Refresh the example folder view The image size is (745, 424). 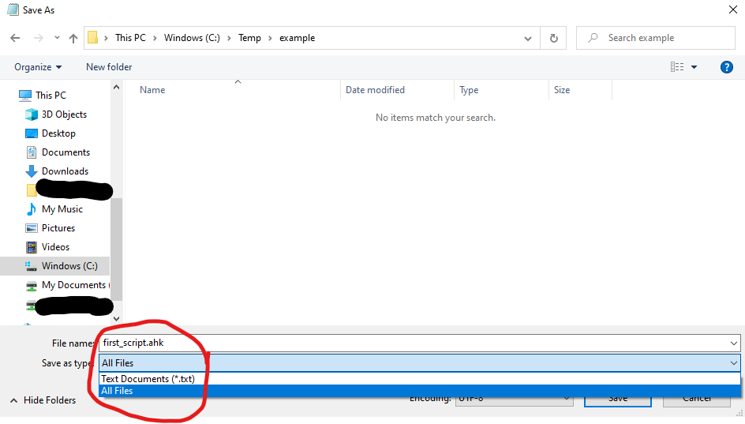coord(553,38)
